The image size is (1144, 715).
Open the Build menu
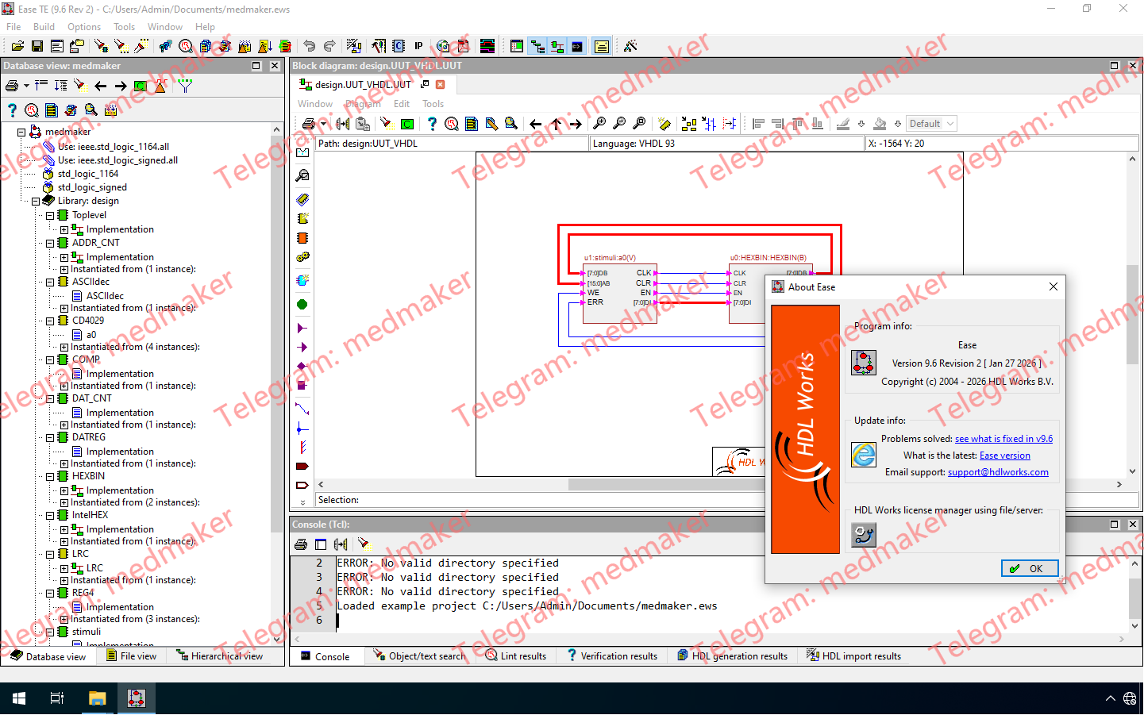coord(44,26)
